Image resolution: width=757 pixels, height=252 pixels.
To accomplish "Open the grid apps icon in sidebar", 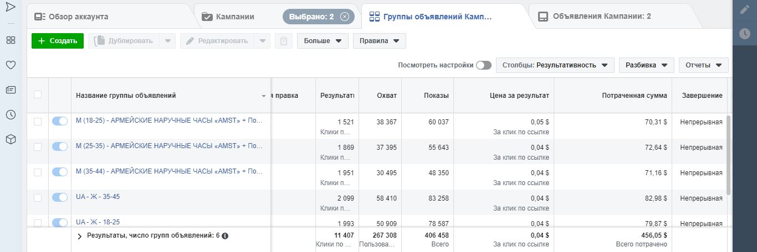I will point(11,40).
